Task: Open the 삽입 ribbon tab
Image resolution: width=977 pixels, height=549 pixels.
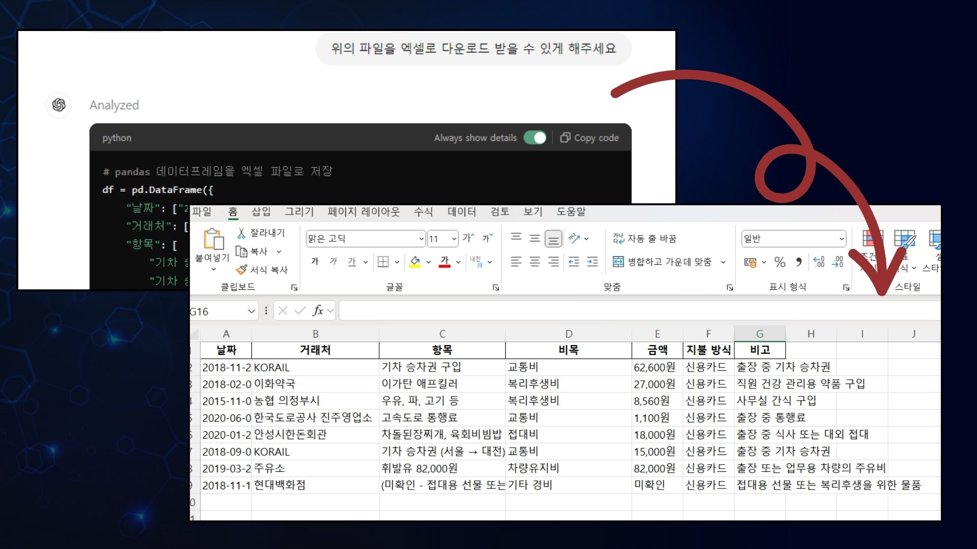Action: (x=261, y=212)
